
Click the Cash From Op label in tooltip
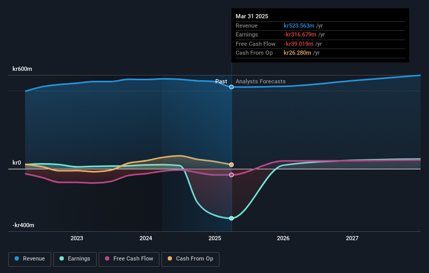point(254,53)
